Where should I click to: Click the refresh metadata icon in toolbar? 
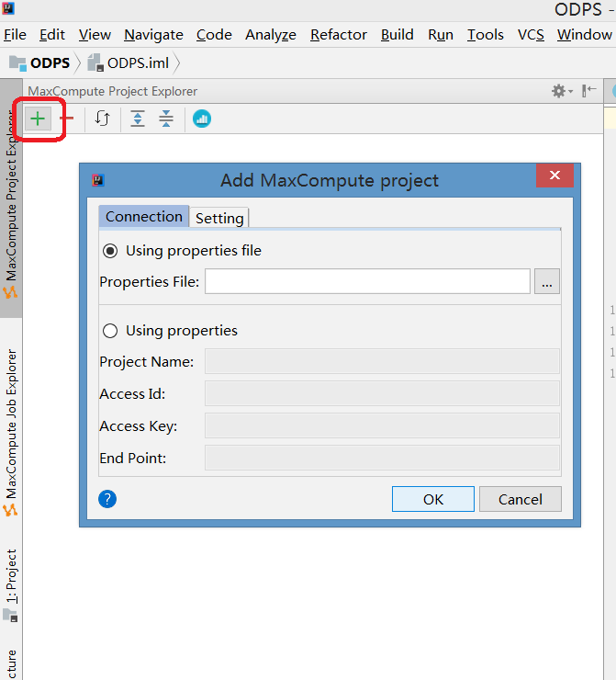102,119
